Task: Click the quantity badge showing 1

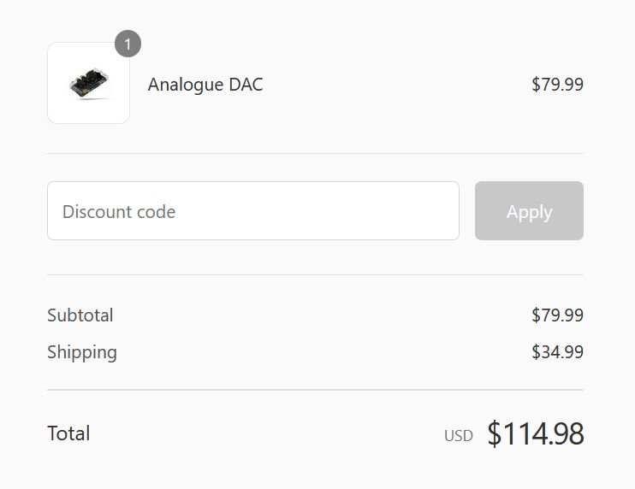Action: [x=128, y=44]
